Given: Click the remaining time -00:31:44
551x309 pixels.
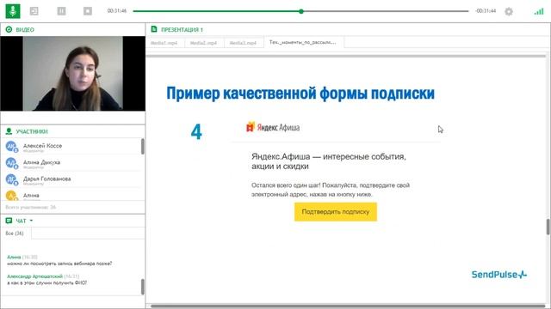Looking at the screenshot, I should tap(486, 11).
